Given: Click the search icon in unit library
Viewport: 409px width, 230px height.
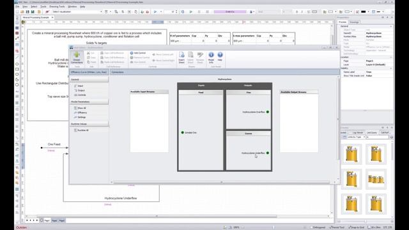Looking at the screenshot, I should point(391,137).
